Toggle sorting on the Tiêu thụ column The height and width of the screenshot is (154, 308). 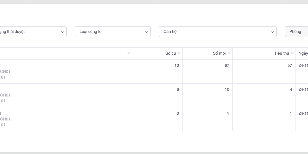coord(292,53)
